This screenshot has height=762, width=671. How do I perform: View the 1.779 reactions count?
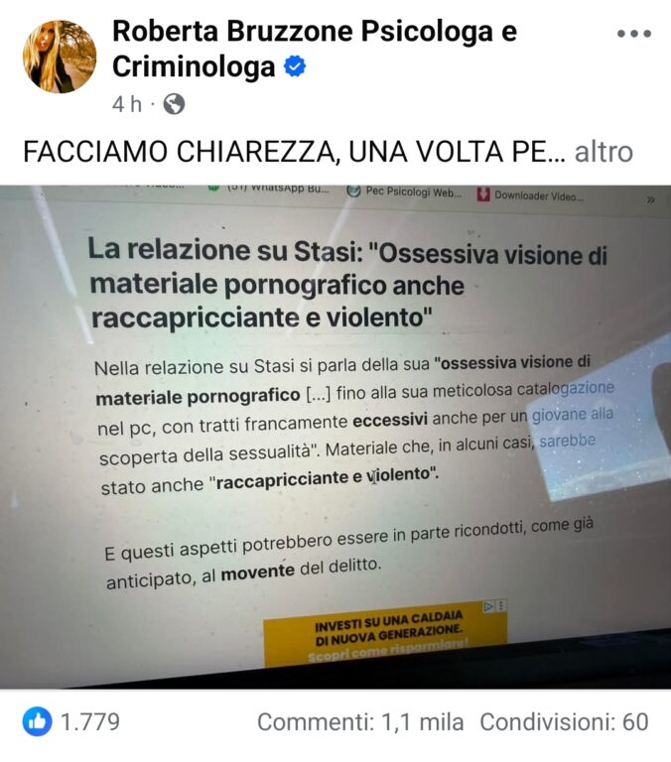point(90,721)
